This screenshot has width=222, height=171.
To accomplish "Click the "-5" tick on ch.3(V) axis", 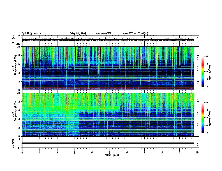I will [x=19, y=148].
